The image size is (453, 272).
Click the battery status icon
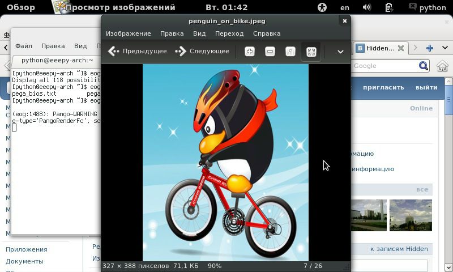(x=388, y=7)
